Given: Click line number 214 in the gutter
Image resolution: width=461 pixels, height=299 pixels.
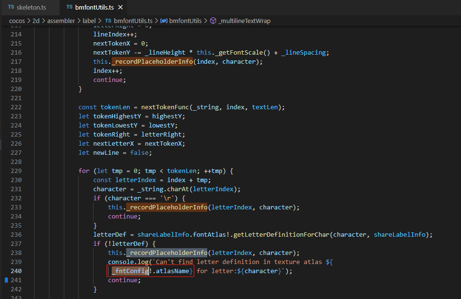Looking at the screenshot, I should [16, 34].
